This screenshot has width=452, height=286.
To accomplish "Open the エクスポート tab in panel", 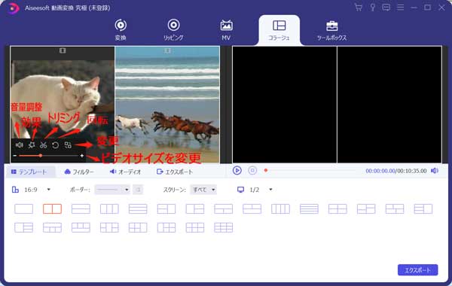I will [x=175, y=172].
